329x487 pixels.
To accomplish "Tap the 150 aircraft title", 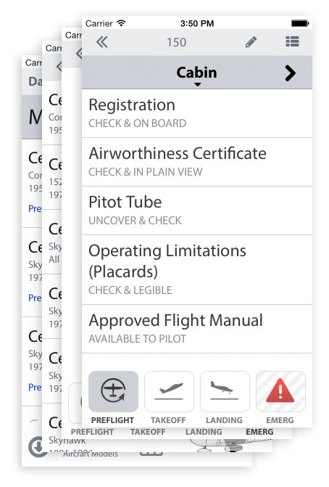I will coord(176,42).
